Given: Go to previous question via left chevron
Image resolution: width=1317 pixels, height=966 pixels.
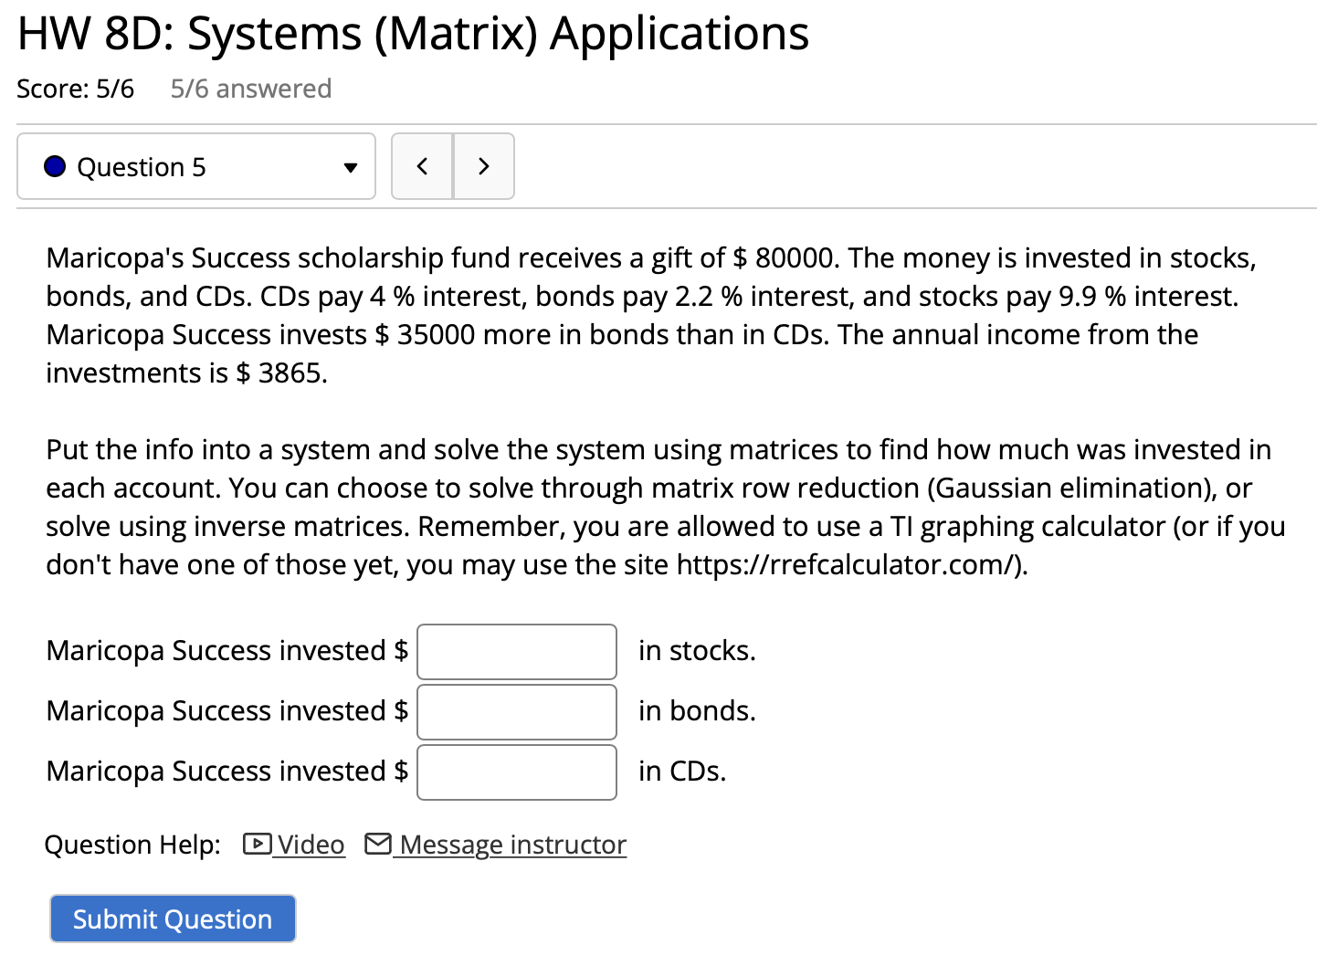Looking at the screenshot, I should coord(421,166).
